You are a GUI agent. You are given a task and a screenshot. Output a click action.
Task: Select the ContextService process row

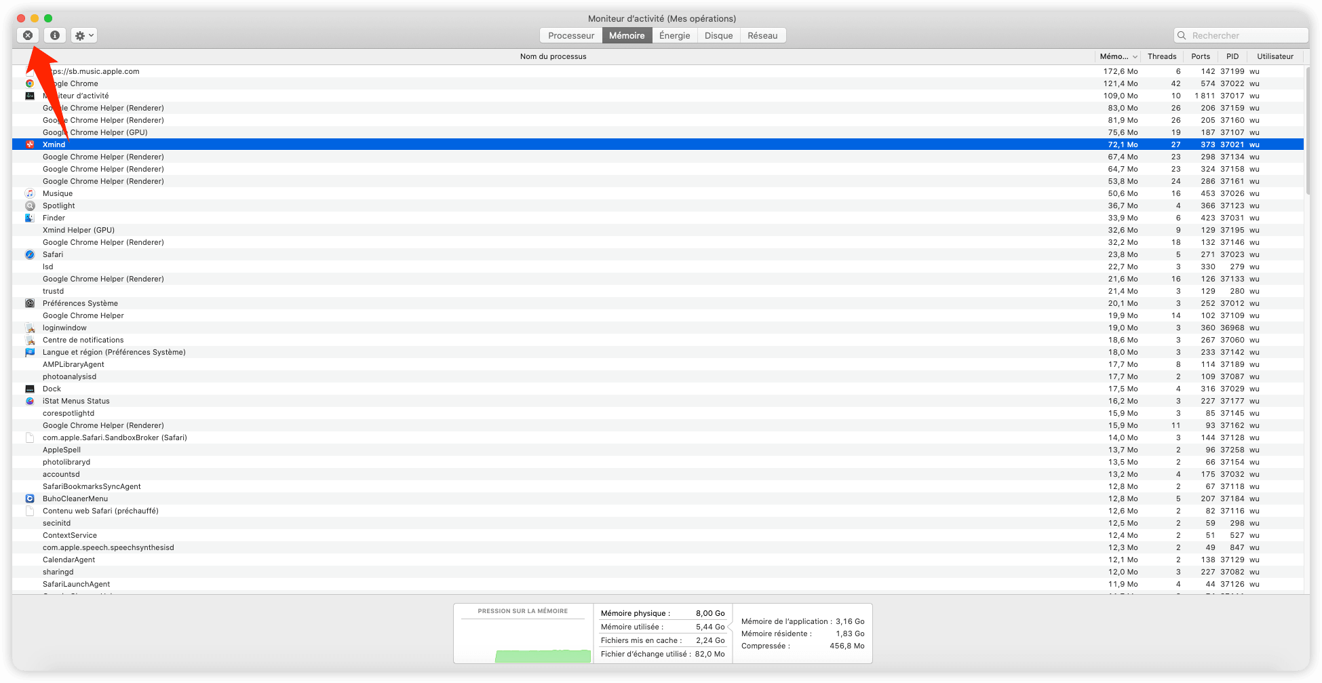point(658,535)
